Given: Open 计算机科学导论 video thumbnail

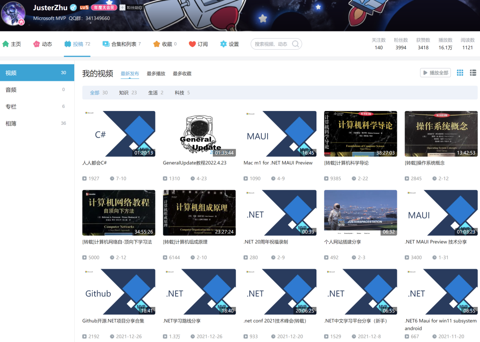Looking at the screenshot, I should click(360, 134).
